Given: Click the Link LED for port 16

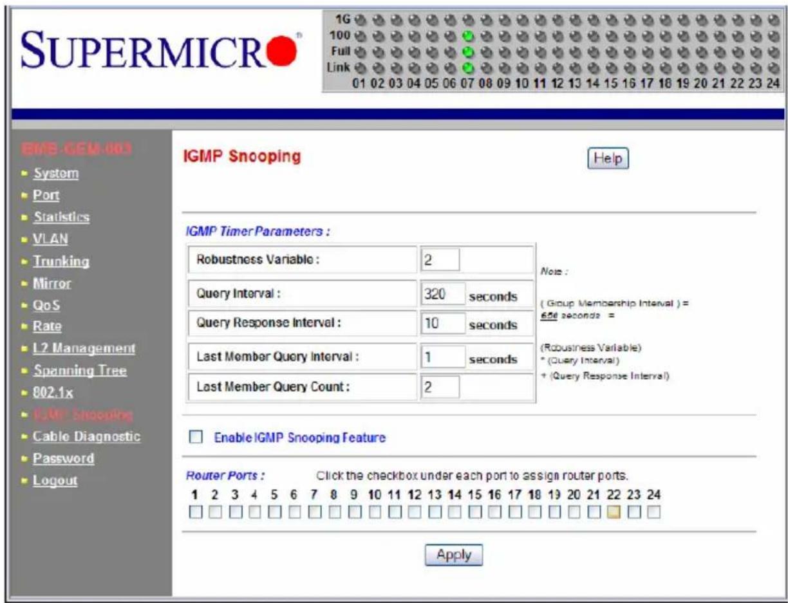Looking at the screenshot, I should [x=631, y=67].
